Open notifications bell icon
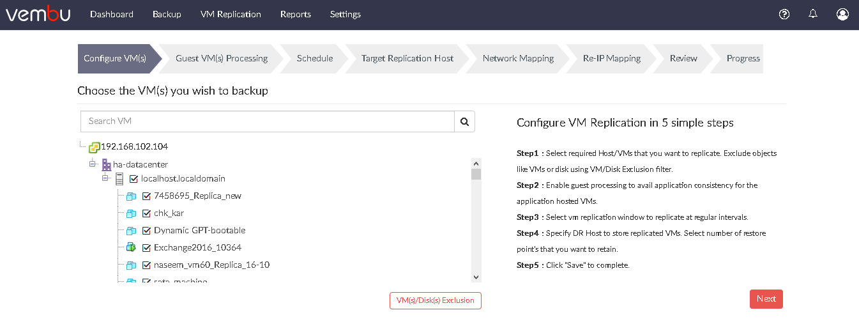The height and width of the screenshot is (333, 859). point(813,13)
